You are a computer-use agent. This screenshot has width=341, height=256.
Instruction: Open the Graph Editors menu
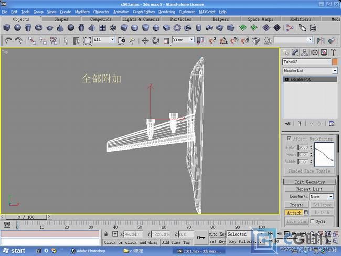point(144,12)
